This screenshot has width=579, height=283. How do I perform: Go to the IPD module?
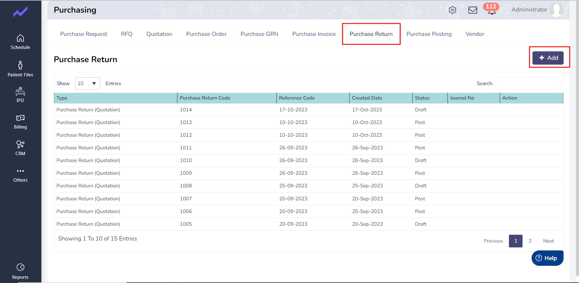[20, 95]
